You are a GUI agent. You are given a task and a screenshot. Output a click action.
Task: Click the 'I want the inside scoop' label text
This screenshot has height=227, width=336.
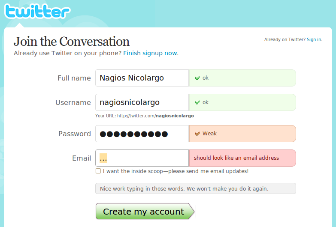coord(176,171)
